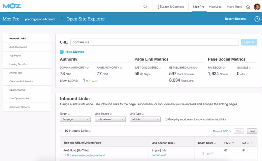
Task: Show info icon next to Target label
Action: tap(69, 114)
